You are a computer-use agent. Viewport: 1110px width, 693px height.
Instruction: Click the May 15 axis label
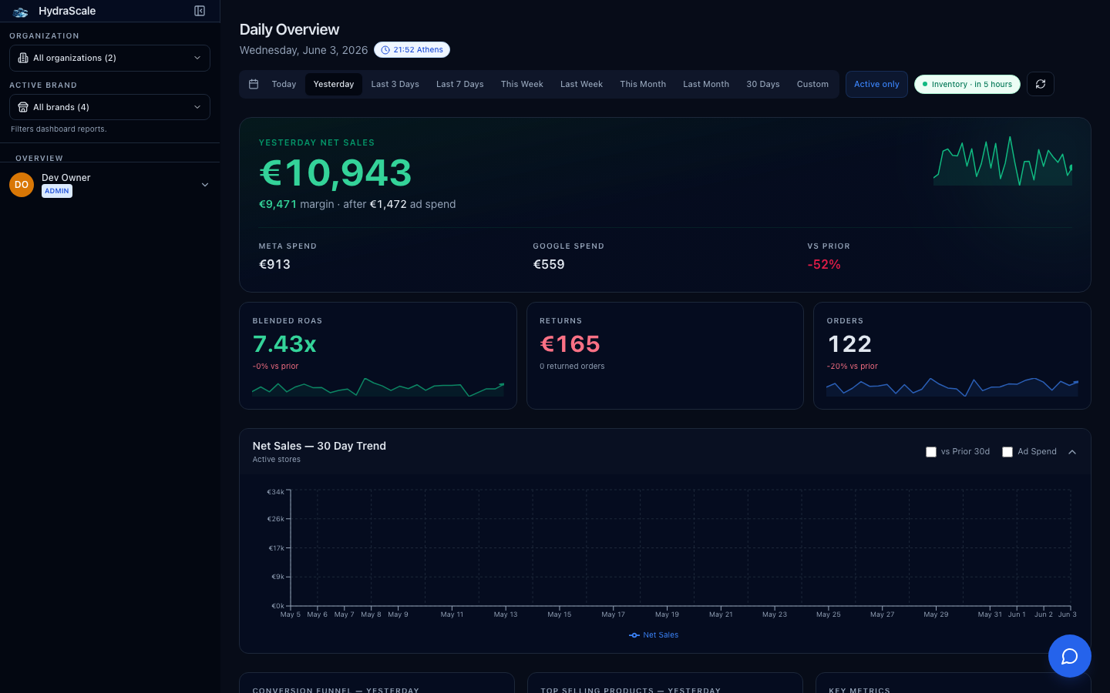(560, 614)
